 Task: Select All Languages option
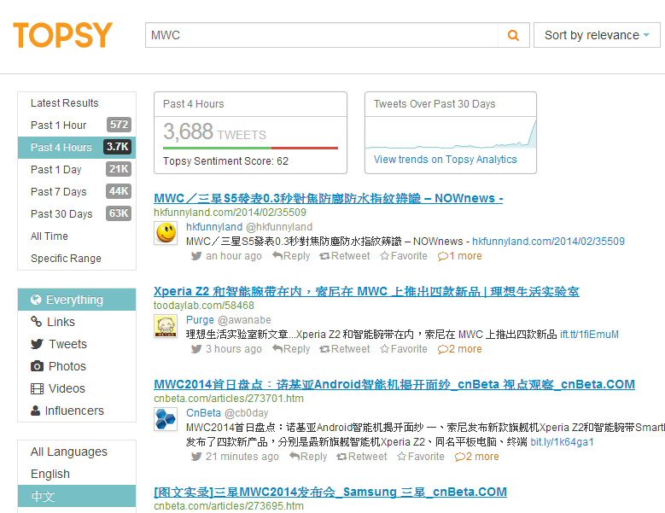(x=77, y=452)
